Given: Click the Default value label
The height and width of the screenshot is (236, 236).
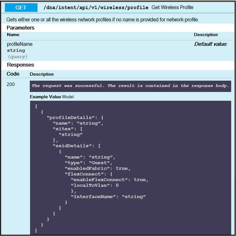Looking at the screenshot, I should (x=211, y=44).
